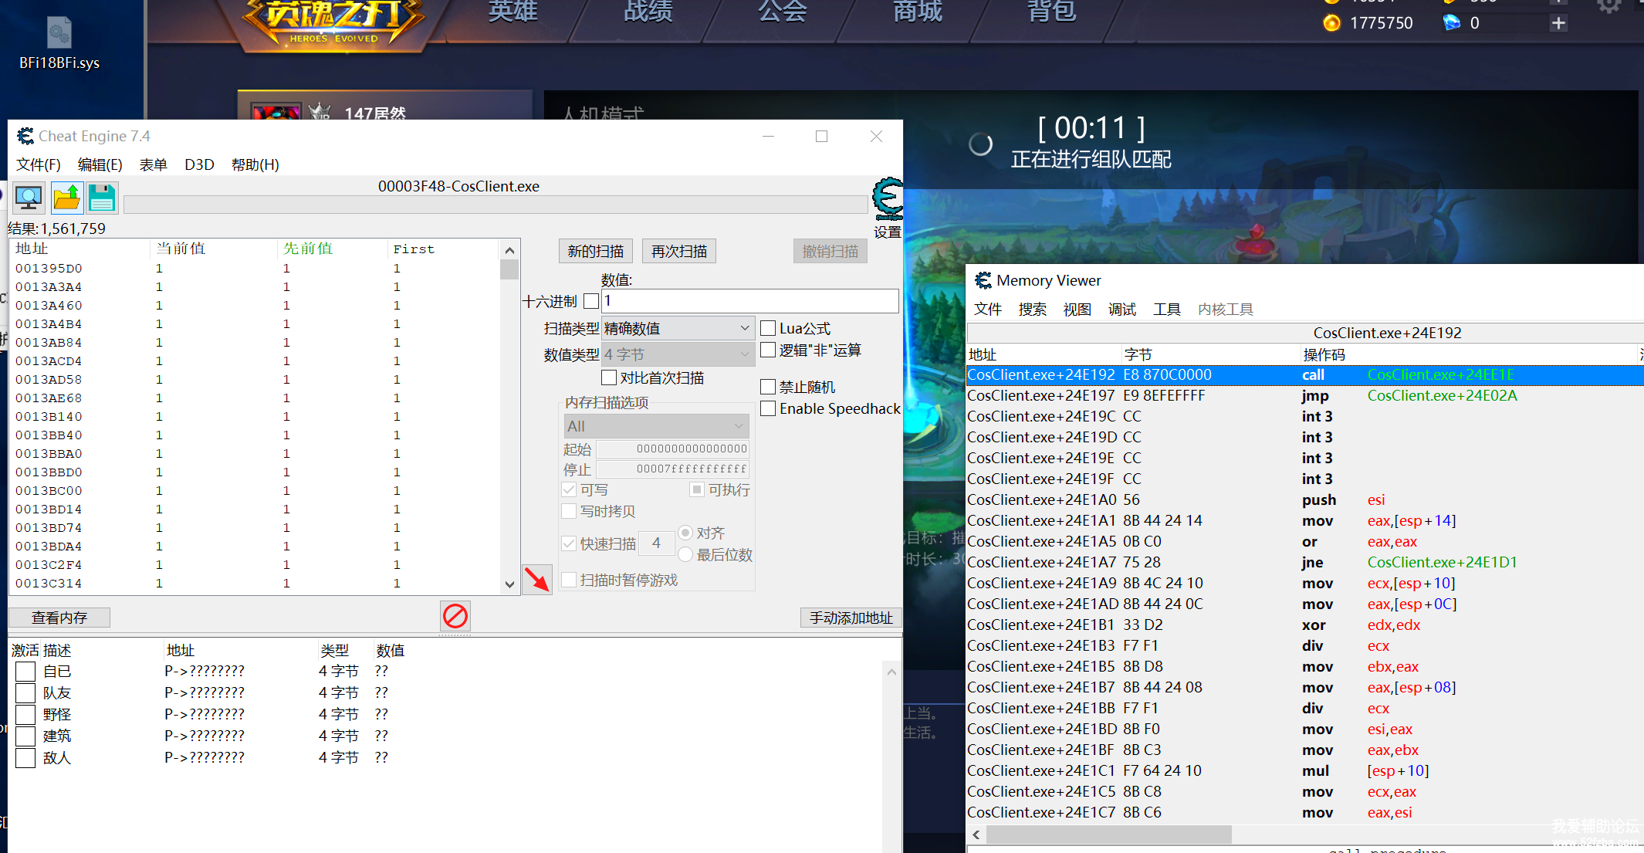Open the 商城 tab in game
1644x853 pixels.
(x=918, y=11)
